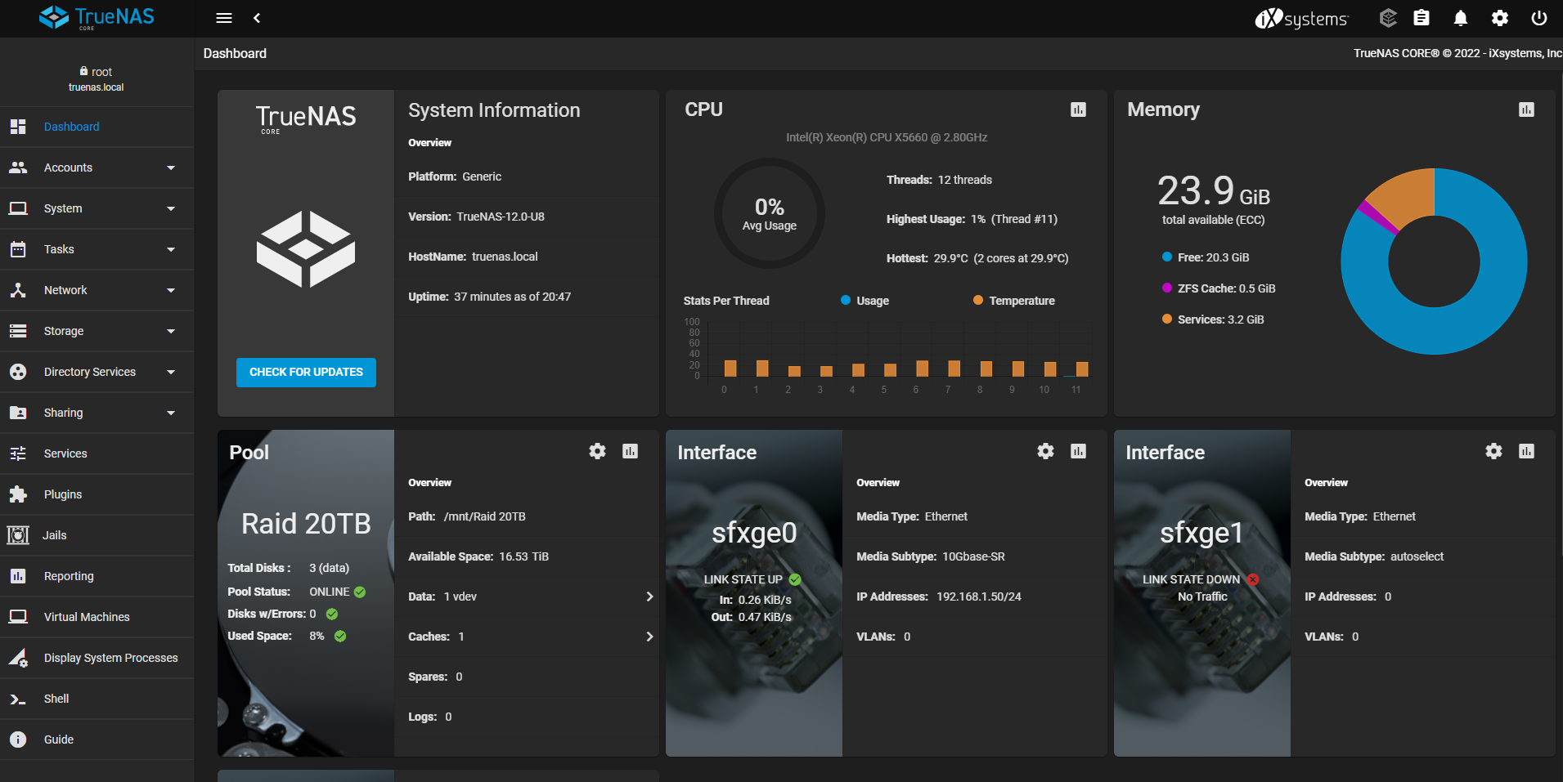Open the iXsystems logo link
The image size is (1563, 782).
pos(1301,18)
